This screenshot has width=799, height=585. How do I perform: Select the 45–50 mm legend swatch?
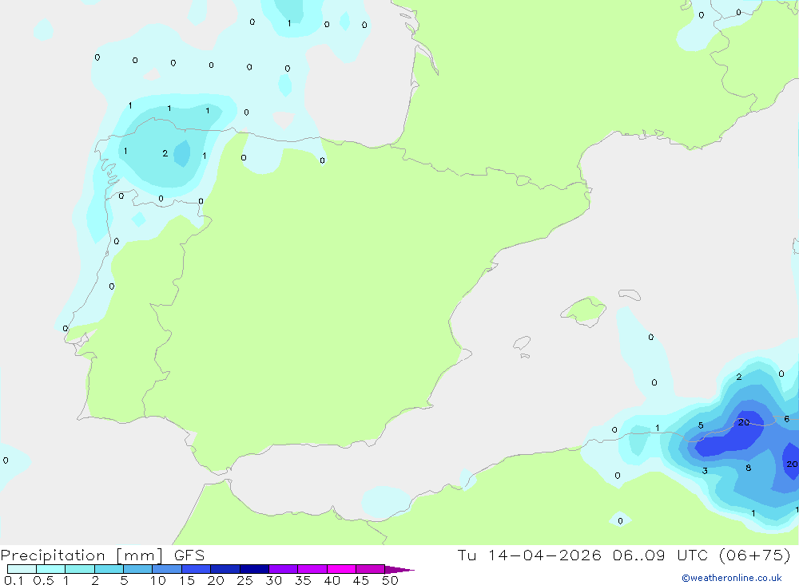pos(370,569)
